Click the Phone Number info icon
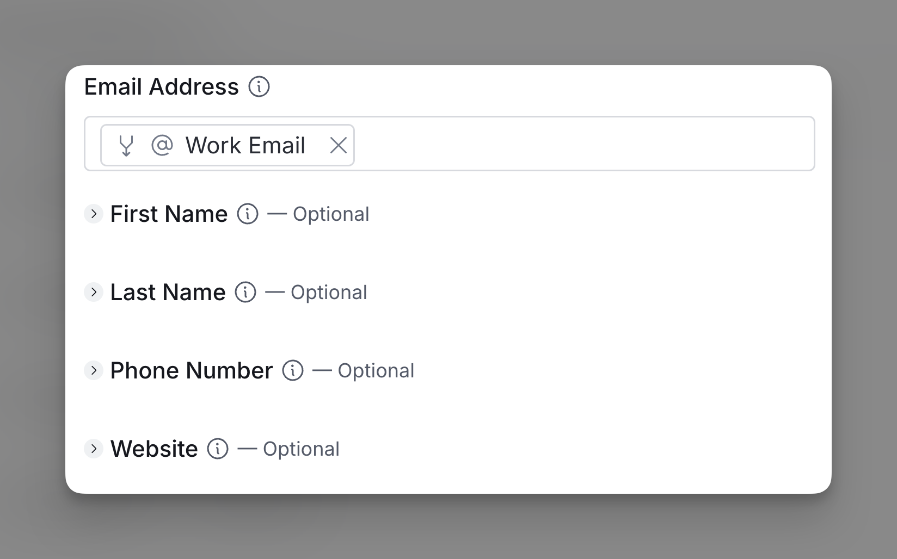Viewport: 897px width, 559px height. tap(293, 370)
